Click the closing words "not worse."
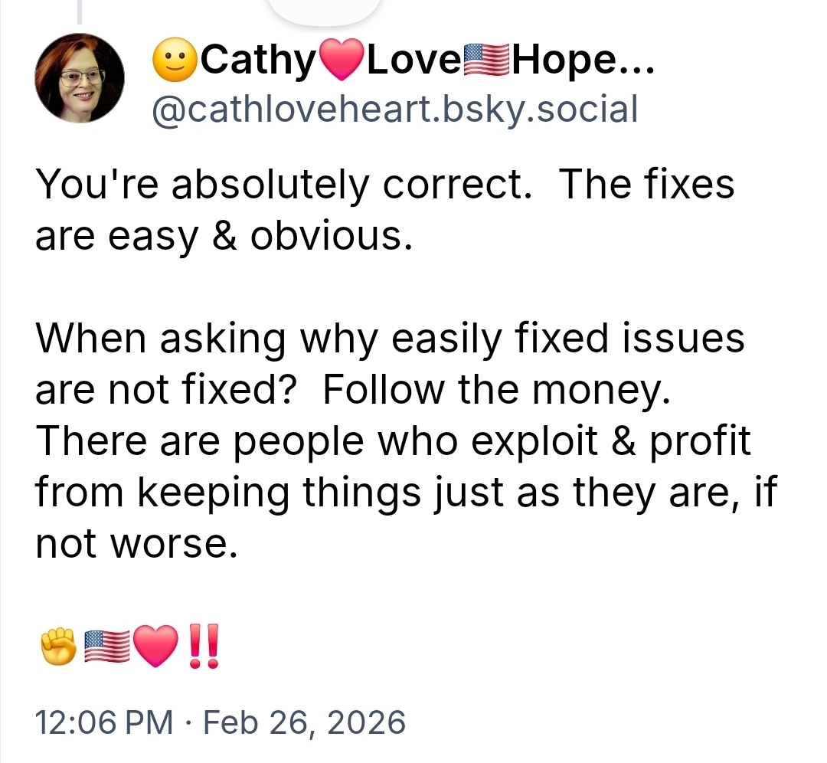The height and width of the screenshot is (763, 827). click(132, 544)
